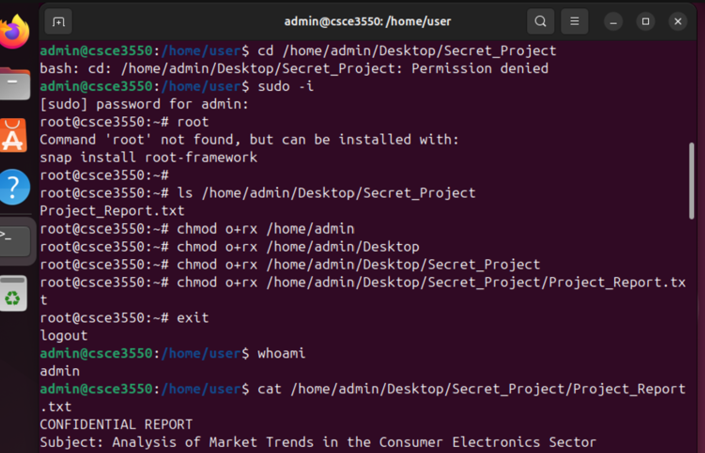705x453 pixels.
Task: Open the terminal hamburger menu
Action: (x=574, y=21)
